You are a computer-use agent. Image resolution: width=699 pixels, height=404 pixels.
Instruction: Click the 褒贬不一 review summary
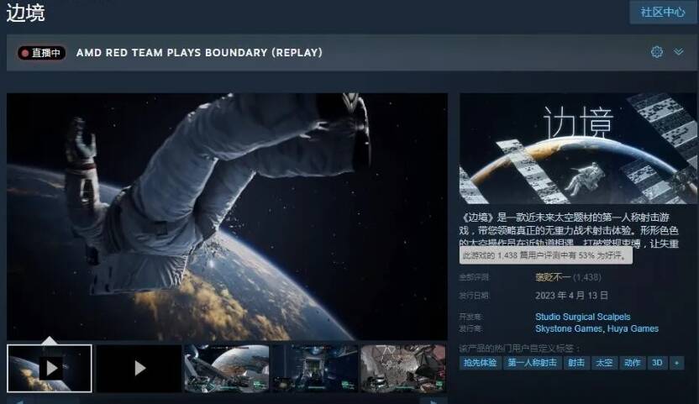(x=552, y=276)
